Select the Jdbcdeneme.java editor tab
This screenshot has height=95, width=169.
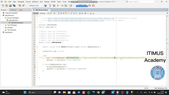tap(41, 10)
